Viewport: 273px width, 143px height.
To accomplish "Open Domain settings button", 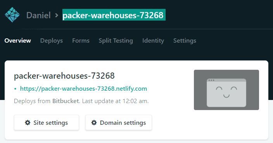I will [x=119, y=122].
